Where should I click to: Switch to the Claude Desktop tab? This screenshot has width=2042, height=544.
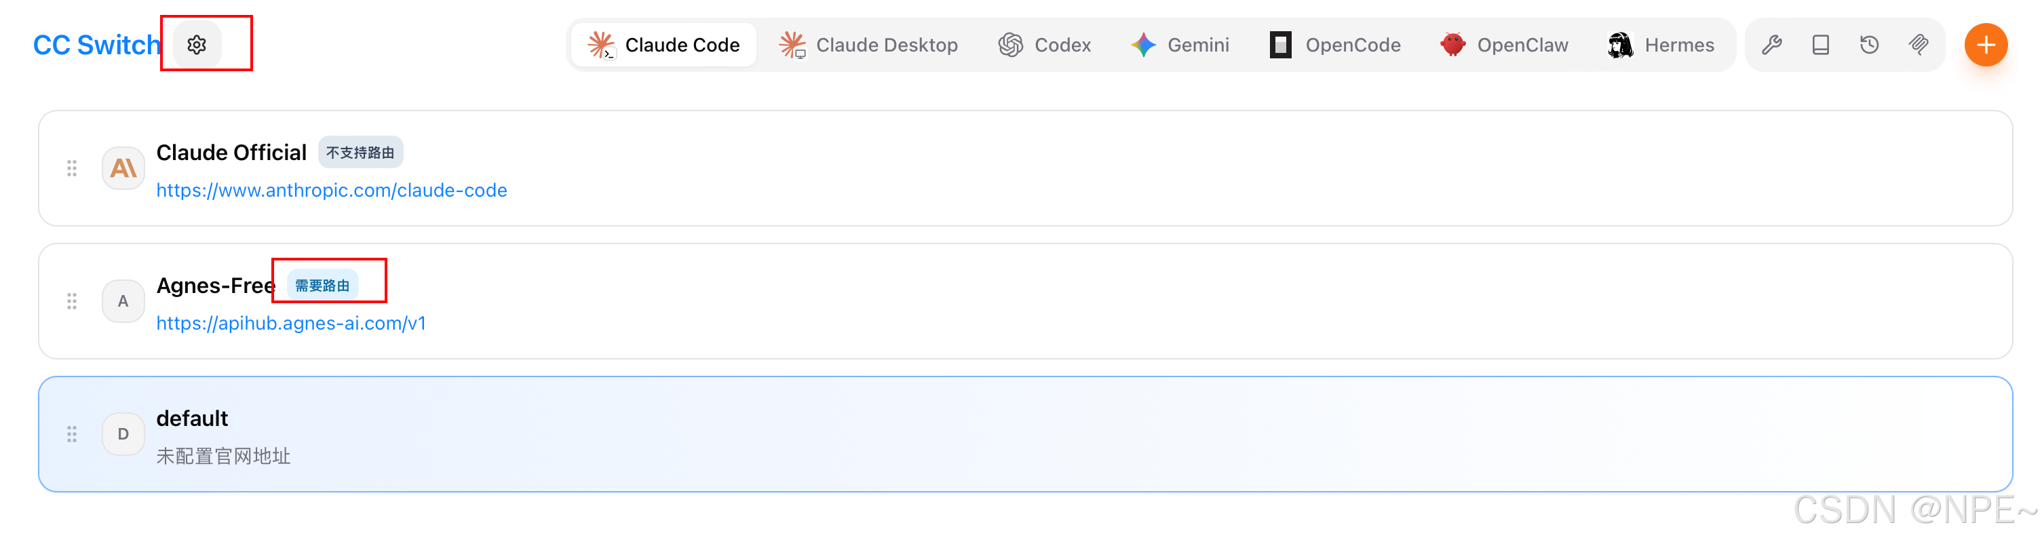(869, 45)
